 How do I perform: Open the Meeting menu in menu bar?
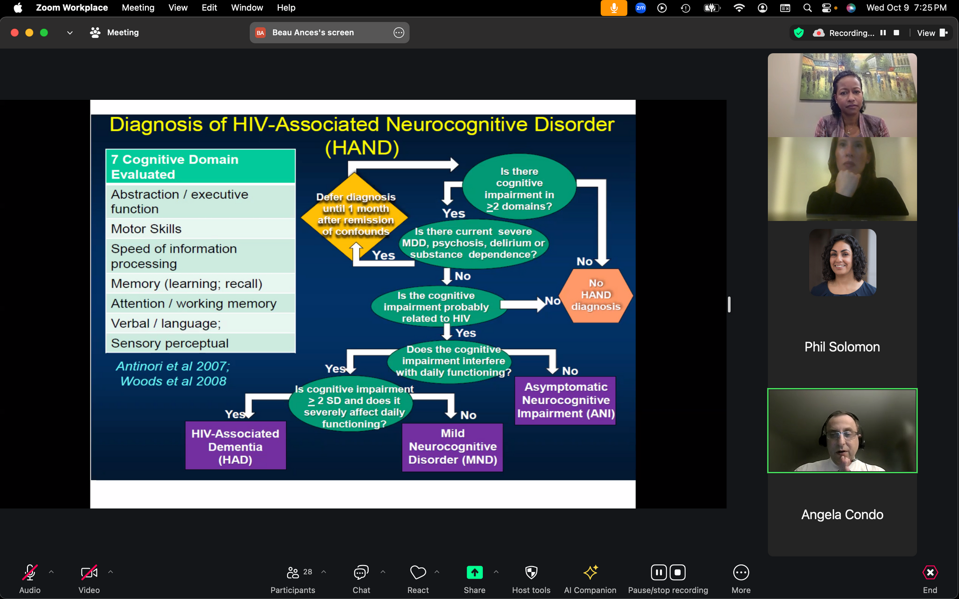[x=138, y=7]
